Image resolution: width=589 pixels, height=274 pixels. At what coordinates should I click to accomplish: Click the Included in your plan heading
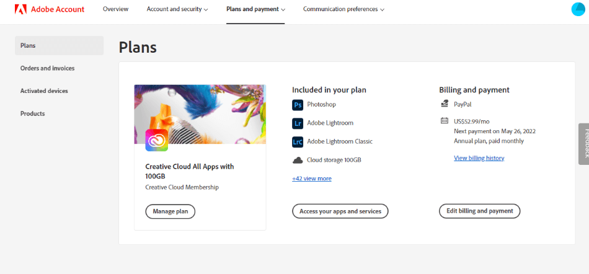329,90
